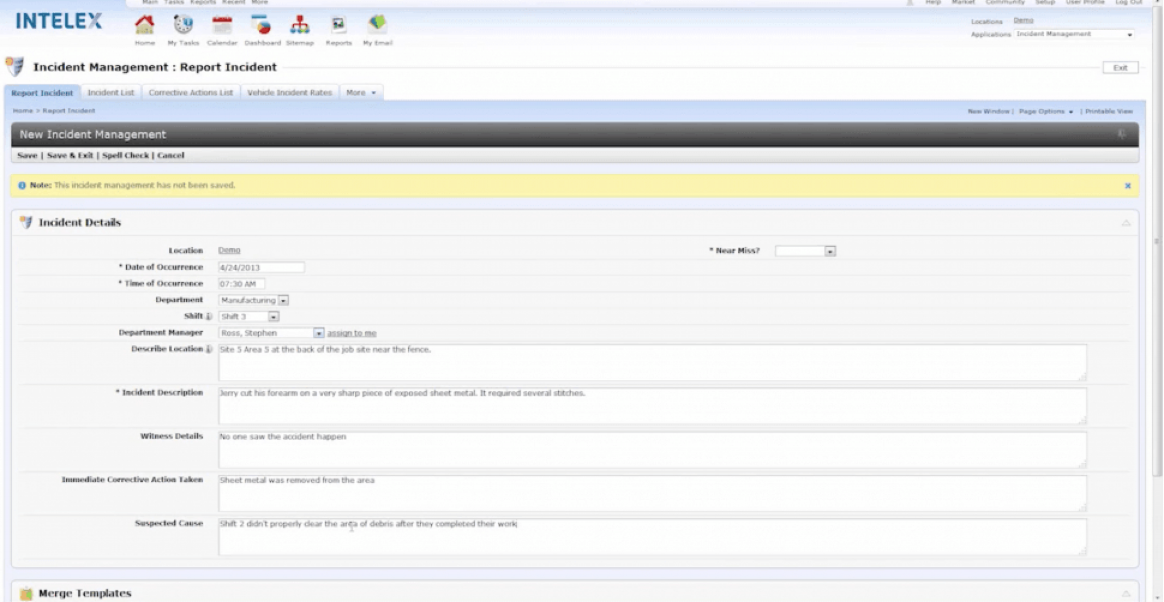Open the Home page via toolbar icon
The width and height of the screenshot is (1164, 602).
point(144,25)
